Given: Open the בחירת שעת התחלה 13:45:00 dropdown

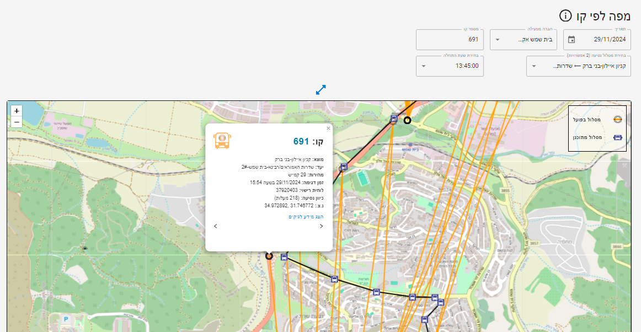Looking at the screenshot, I should point(450,66).
